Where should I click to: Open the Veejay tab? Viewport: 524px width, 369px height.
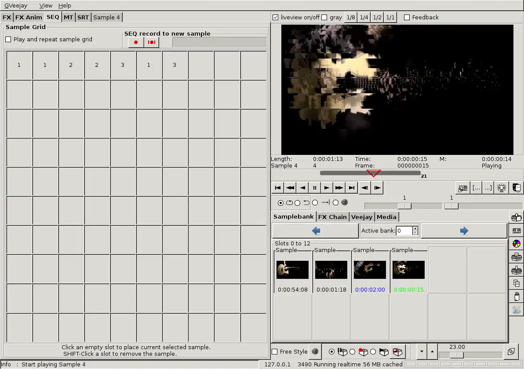tap(362, 217)
